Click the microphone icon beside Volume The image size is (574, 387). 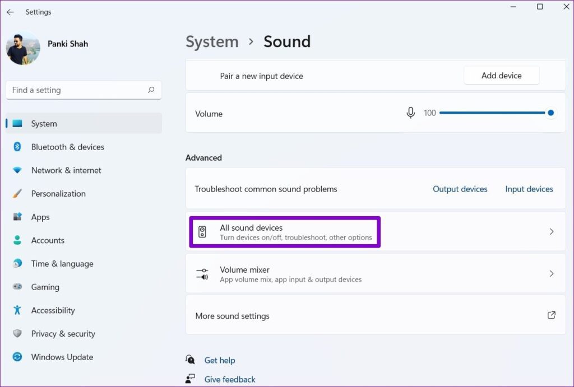coord(410,113)
